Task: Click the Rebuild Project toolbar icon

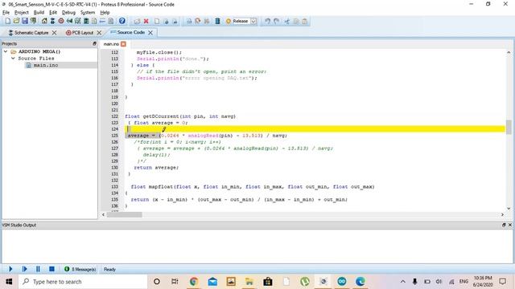Action: point(198,22)
